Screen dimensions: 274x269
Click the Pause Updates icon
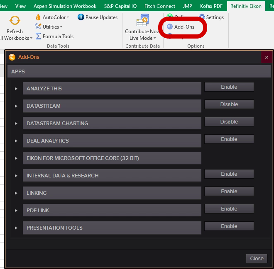(x=81, y=17)
